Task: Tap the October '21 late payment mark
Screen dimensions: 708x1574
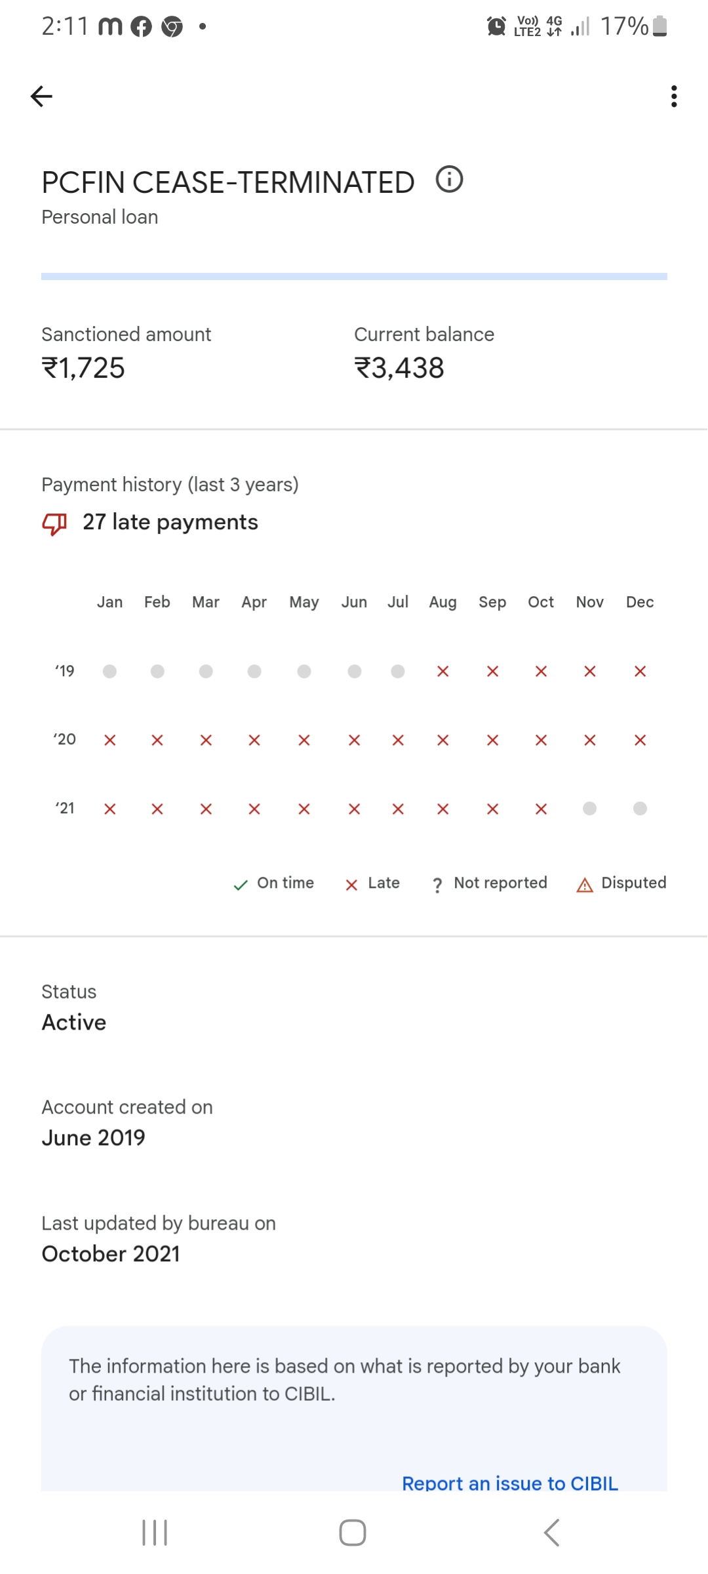Action: point(541,809)
